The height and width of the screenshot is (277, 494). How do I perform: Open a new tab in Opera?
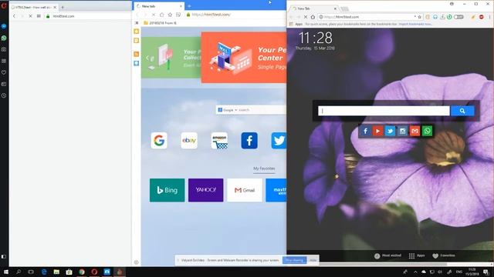[63, 7]
